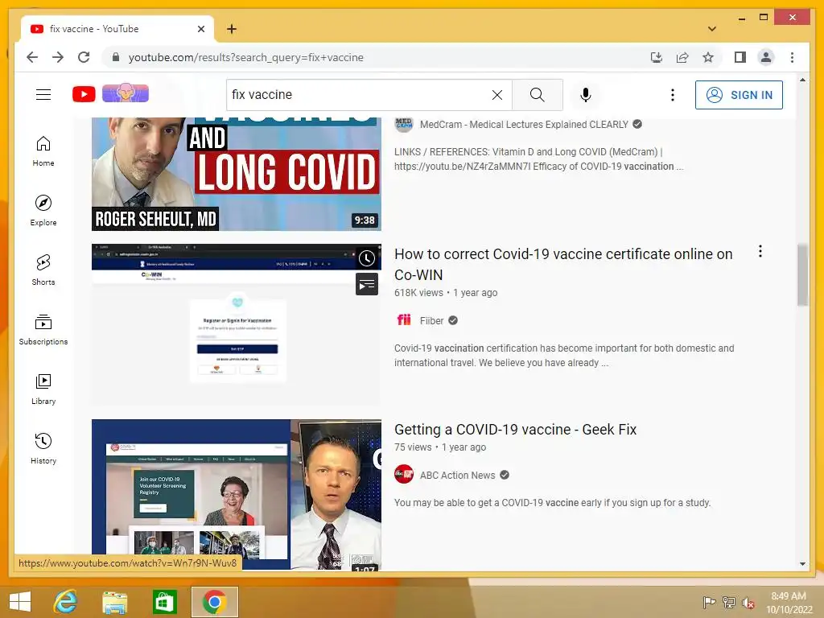Click the '75 views' text
Image resolution: width=824 pixels, height=618 pixels.
pos(413,447)
